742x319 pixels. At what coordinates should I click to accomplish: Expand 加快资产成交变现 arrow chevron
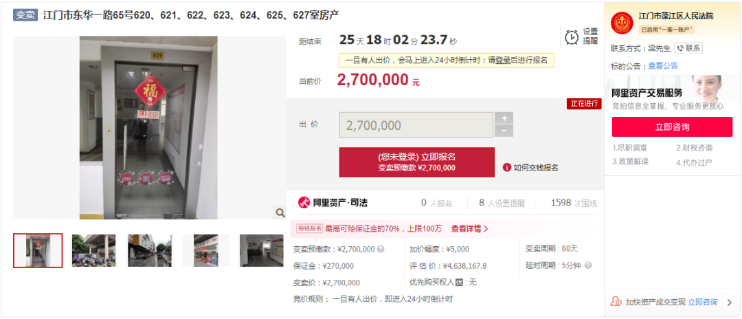point(729,302)
